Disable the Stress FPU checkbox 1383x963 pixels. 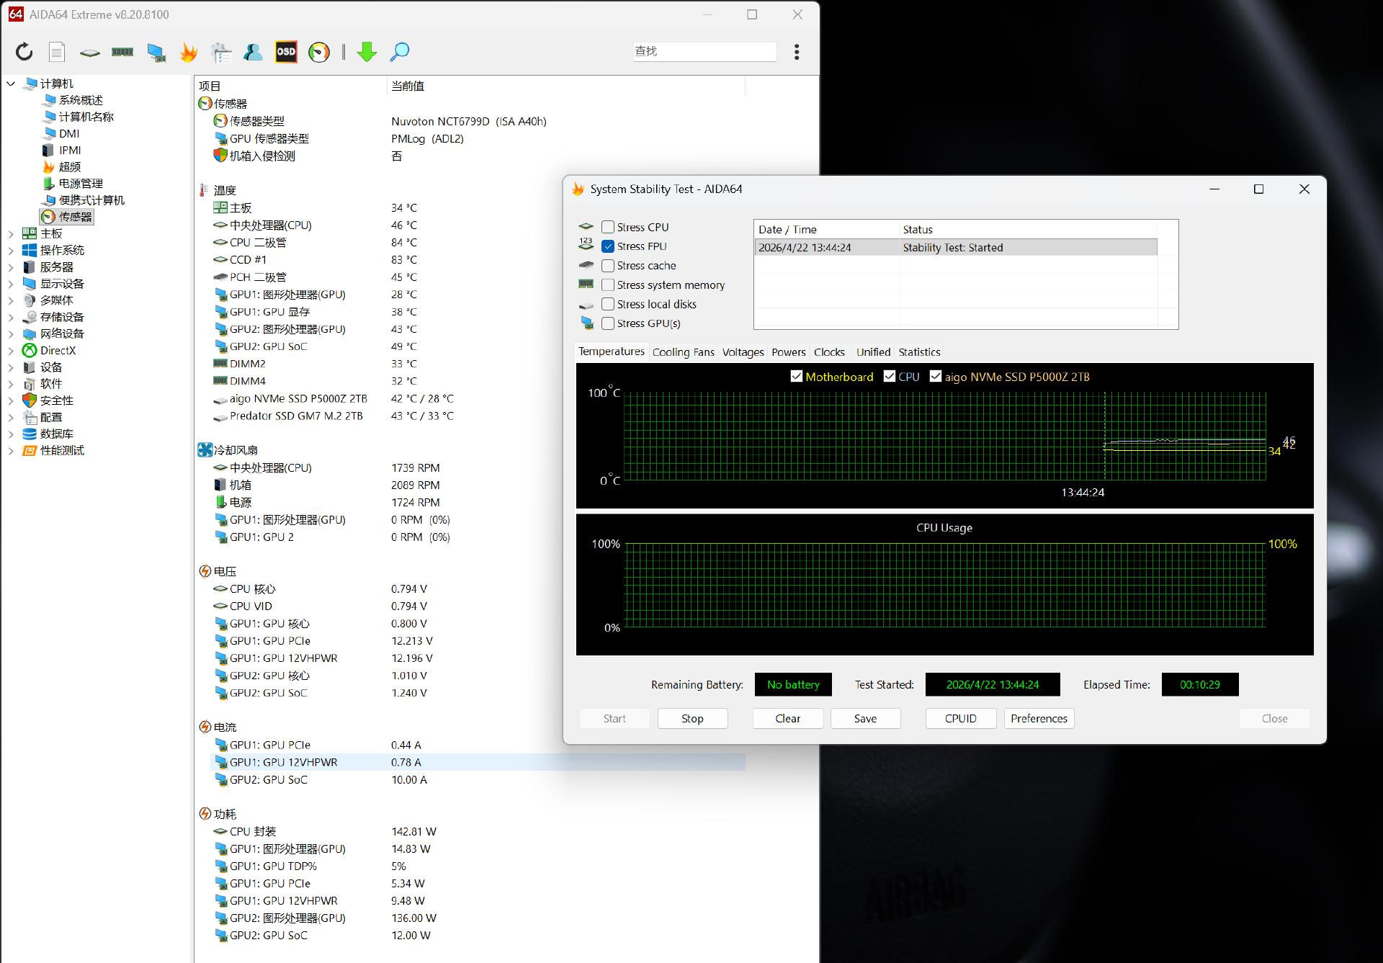tap(608, 246)
